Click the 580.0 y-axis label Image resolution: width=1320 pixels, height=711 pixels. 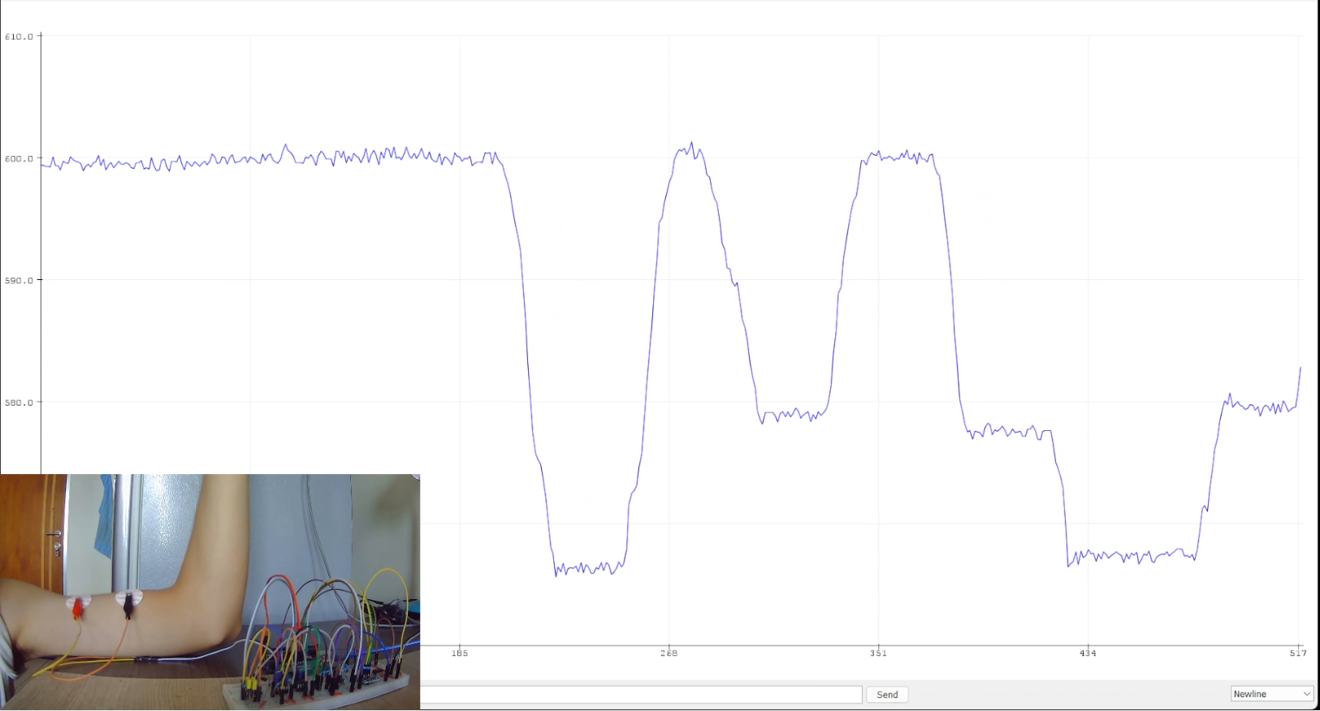(19, 403)
